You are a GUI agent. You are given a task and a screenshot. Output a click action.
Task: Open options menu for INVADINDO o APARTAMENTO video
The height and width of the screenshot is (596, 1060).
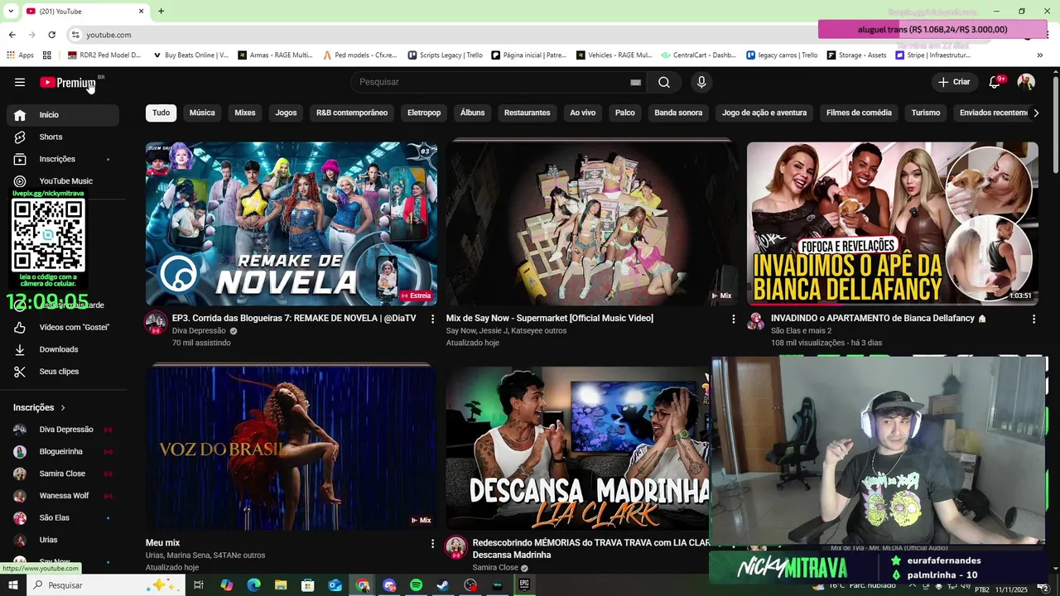[x=1033, y=319]
